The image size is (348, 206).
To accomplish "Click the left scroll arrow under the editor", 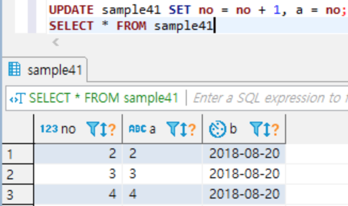I will coord(56,42).
